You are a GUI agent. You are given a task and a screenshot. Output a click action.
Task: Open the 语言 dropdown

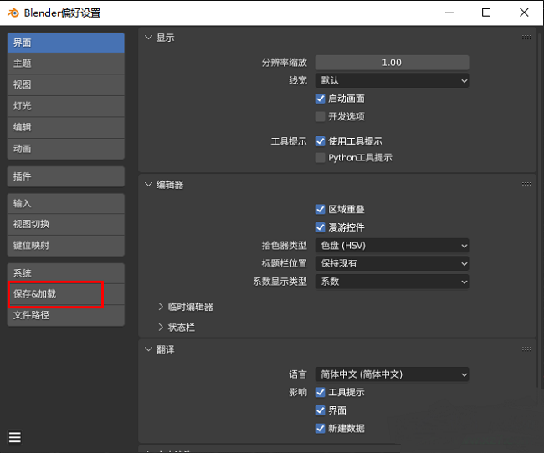coord(392,374)
